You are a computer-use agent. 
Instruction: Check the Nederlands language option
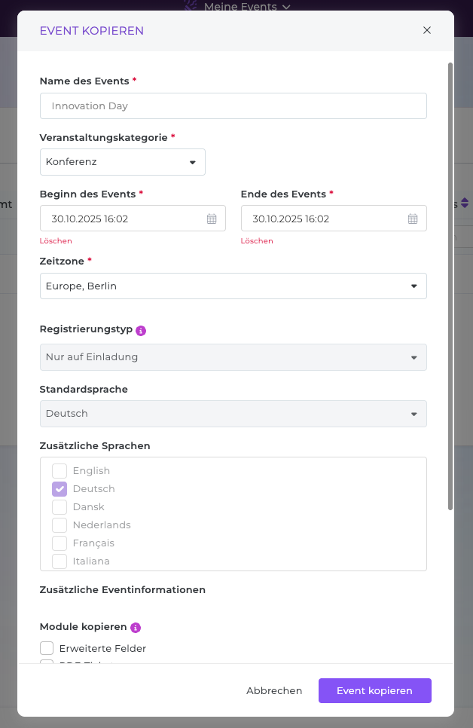[x=60, y=525]
